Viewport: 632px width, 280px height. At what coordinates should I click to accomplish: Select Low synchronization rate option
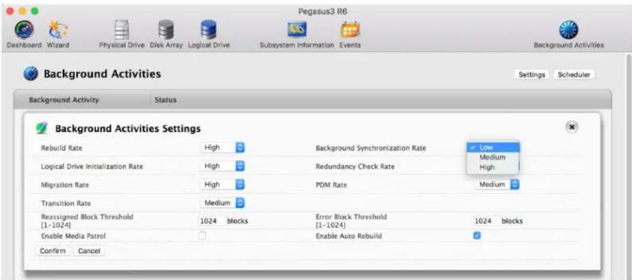click(x=493, y=147)
